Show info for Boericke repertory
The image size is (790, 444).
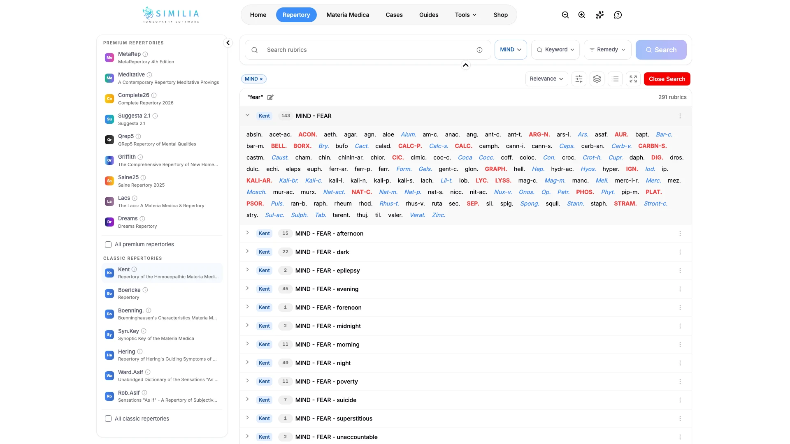coord(145,290)
